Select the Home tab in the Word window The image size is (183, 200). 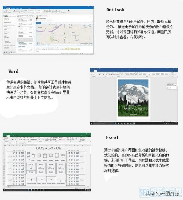click(95, 71)
